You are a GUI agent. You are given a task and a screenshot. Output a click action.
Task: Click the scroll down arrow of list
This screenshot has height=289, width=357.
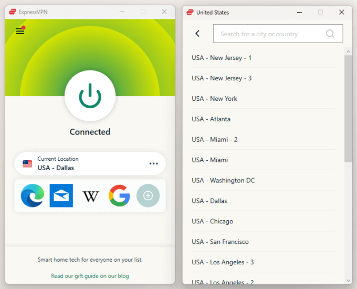point(348,281)
